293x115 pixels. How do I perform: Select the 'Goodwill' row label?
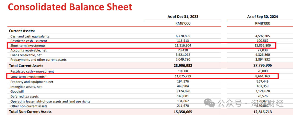click(17, 92)
